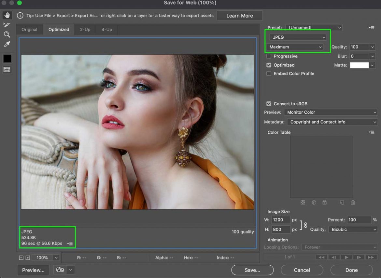Click the Learn More button
Image resolution: width=381 pixels, height=278 pixels.
239,16
